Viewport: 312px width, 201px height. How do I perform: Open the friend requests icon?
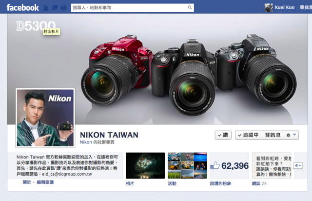tap(46, 8)
